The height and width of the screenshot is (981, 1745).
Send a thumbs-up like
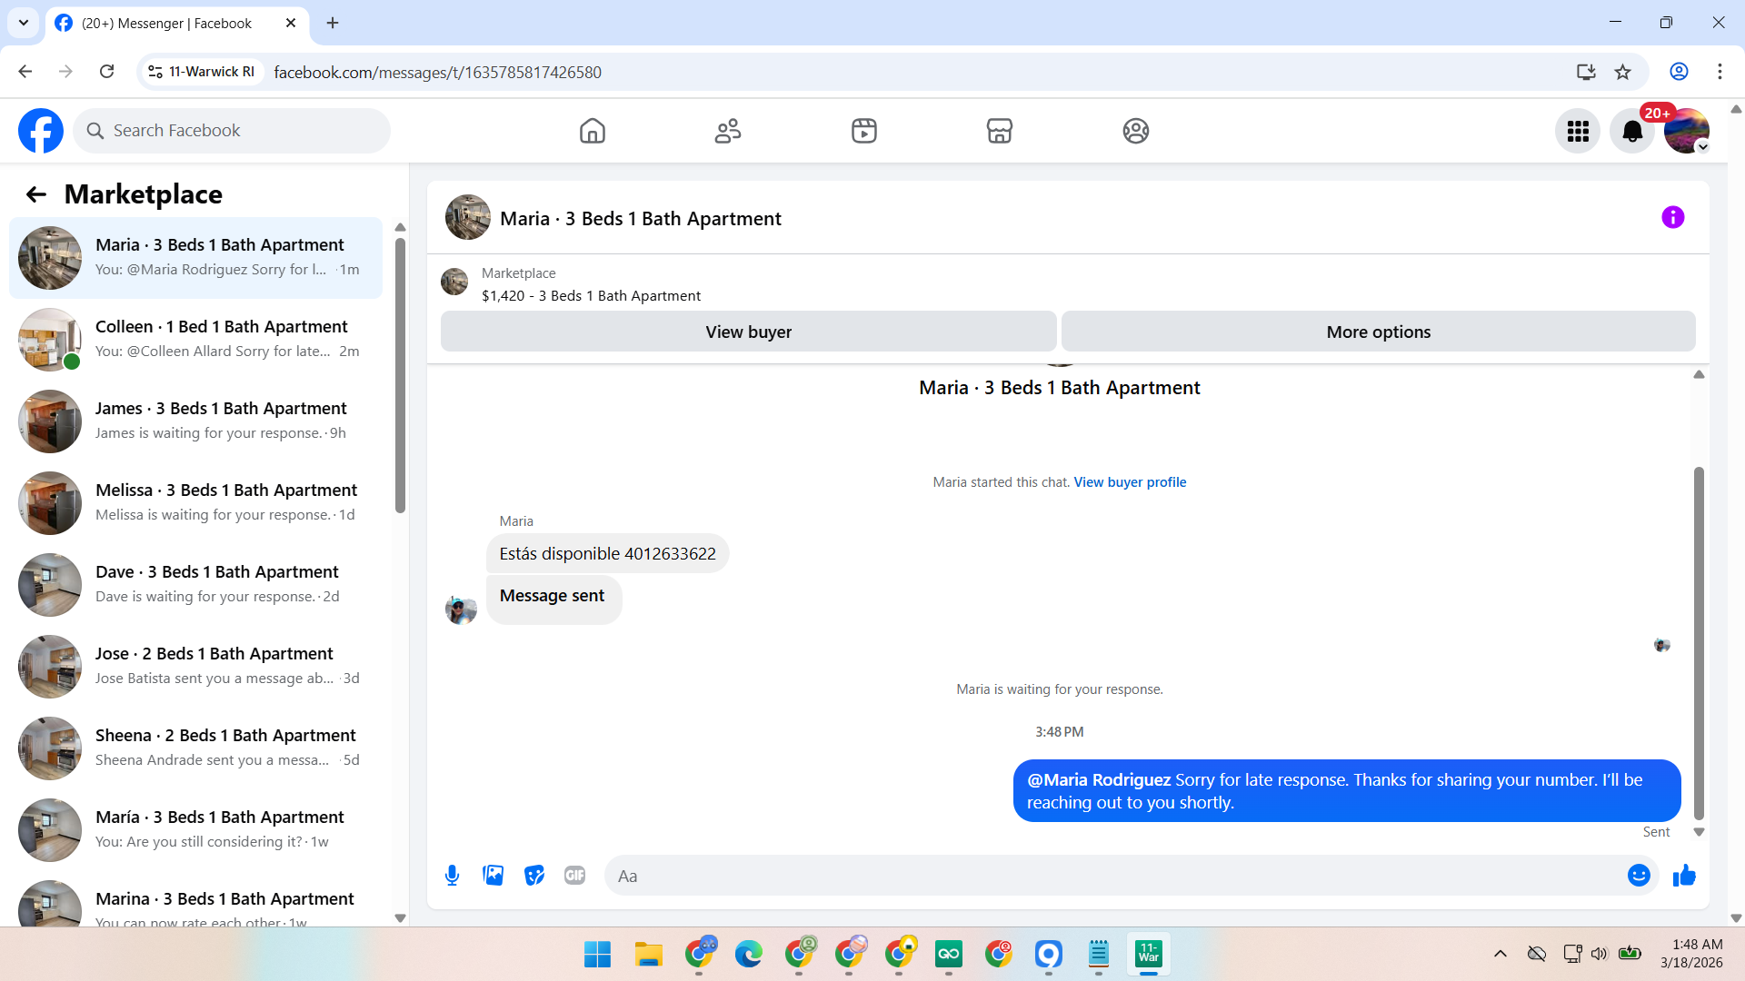(x=1684, y=876)
